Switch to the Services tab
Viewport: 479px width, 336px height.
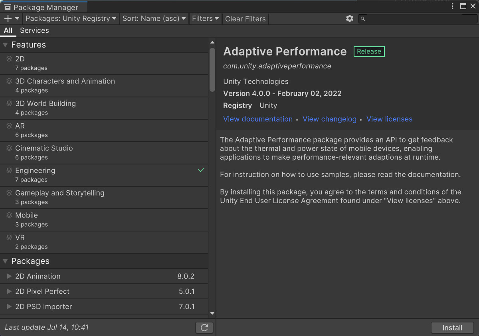coord(34,30)
